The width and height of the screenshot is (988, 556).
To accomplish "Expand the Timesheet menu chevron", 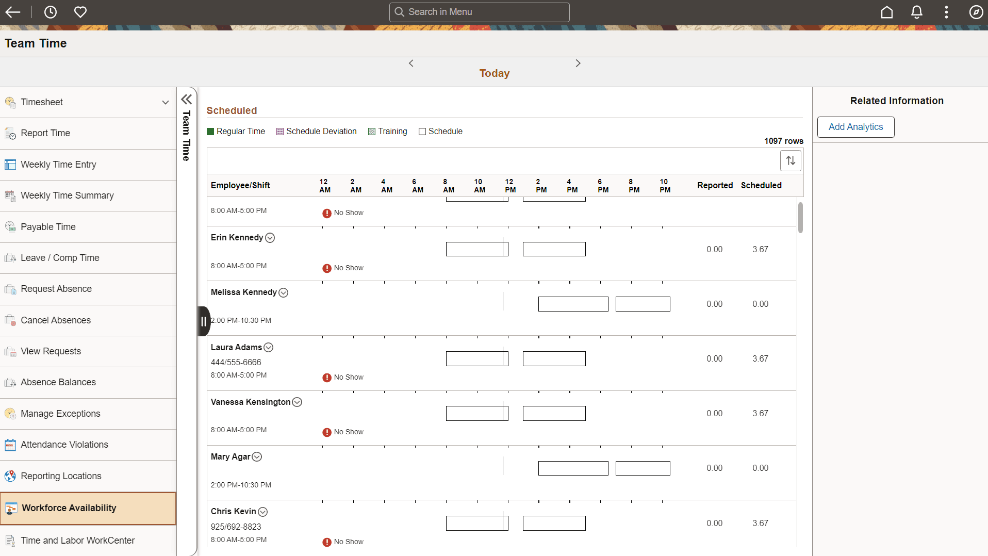I will pyautogui.click(x=166, y=102).
